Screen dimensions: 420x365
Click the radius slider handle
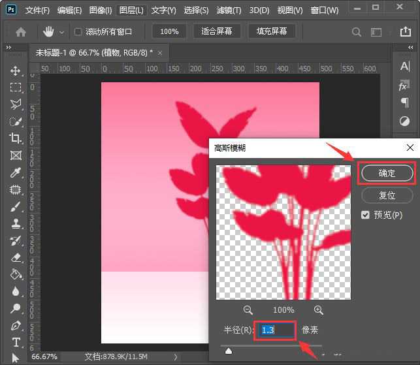(229, 351)
